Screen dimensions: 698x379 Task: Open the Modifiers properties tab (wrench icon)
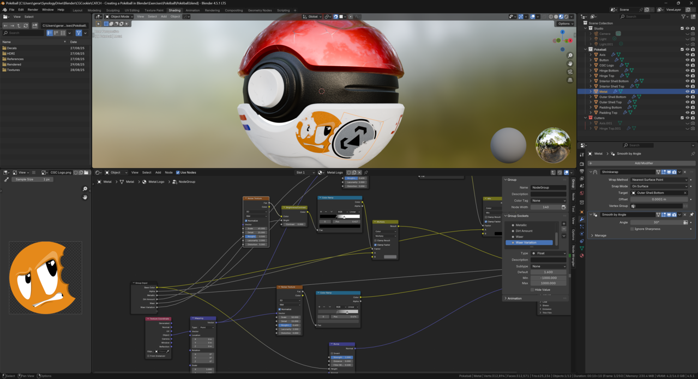point(582,219)
